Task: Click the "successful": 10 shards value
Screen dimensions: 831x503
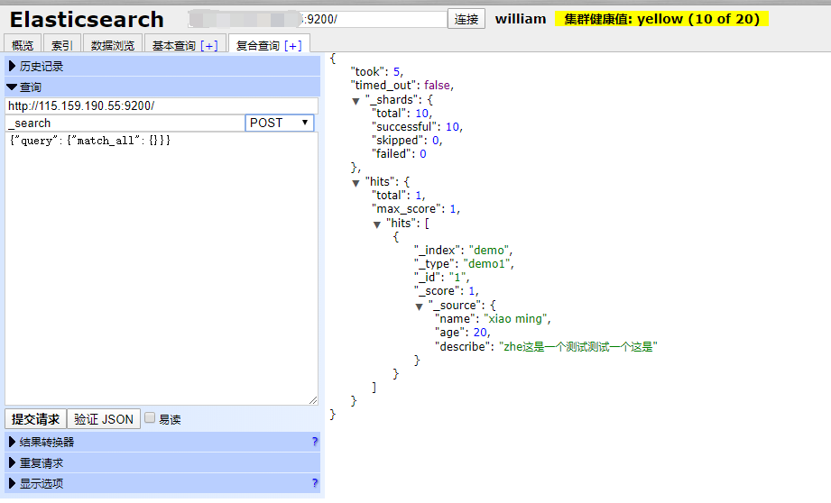Action: (x=453, y=126)
